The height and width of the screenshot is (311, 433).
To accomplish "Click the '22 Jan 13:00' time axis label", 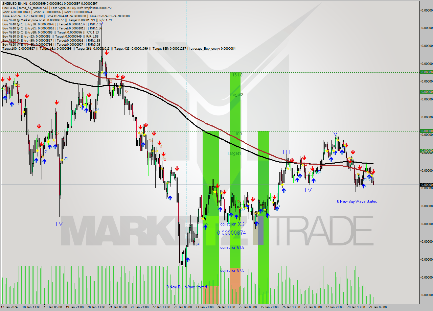I will 161,307.
